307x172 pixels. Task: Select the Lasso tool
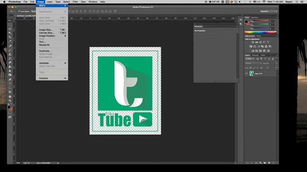tap(10, 29)
